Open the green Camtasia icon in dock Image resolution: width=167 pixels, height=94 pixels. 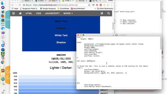pyautogui.click(x=3, y=54)
